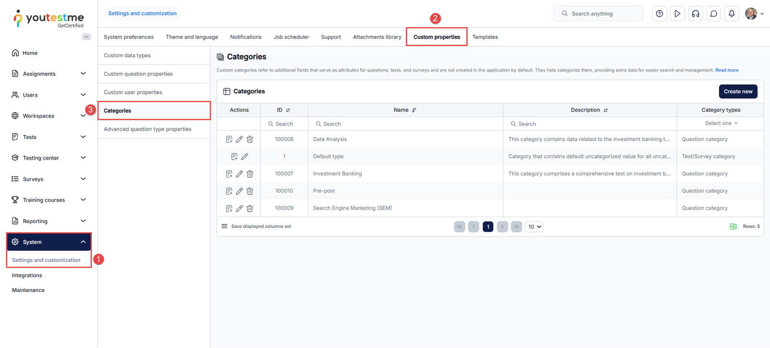Image resolution: width=770 pixels, height=348 pixels.
Task: Sort table by ID column
Action: point(288,110)
